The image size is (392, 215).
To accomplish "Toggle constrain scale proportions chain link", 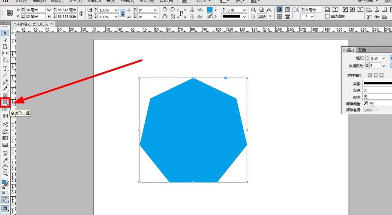I will coord(122,13).
